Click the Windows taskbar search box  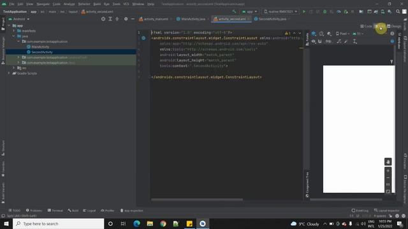point(58,223)
